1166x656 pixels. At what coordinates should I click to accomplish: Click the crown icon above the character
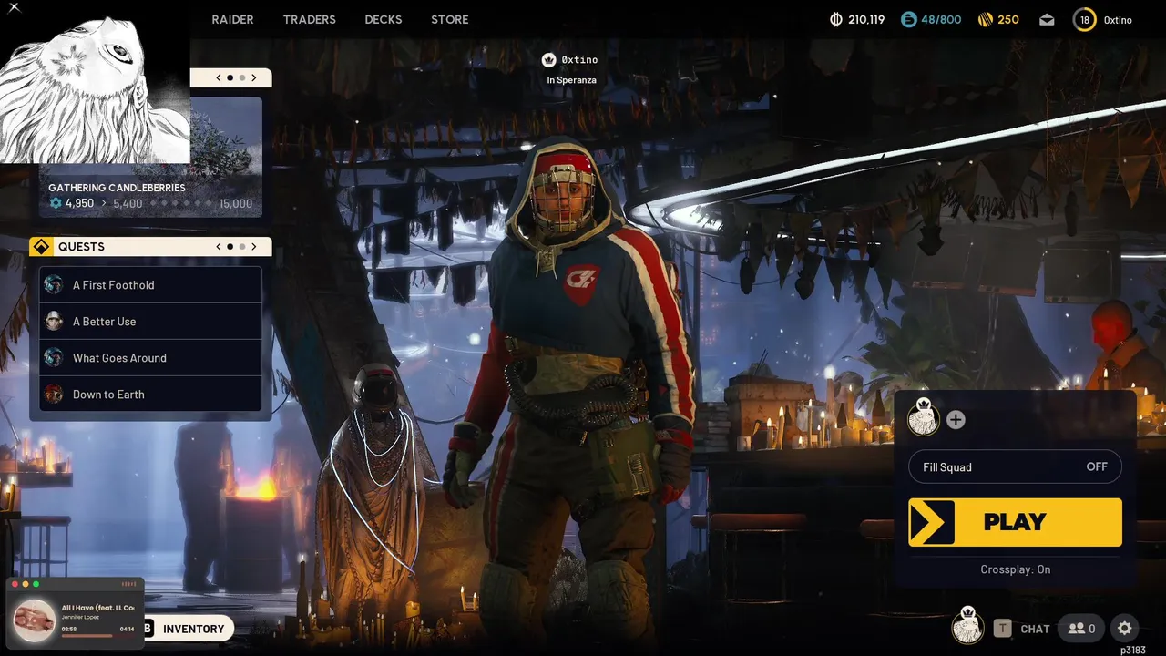tap(548, 59)
